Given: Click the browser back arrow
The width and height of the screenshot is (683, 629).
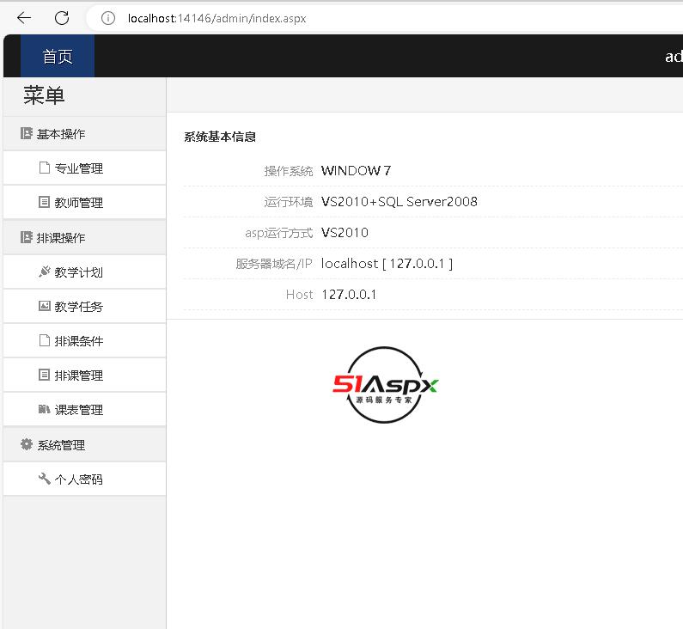Looking at the screenshot, I should click(x=24, y=18).
